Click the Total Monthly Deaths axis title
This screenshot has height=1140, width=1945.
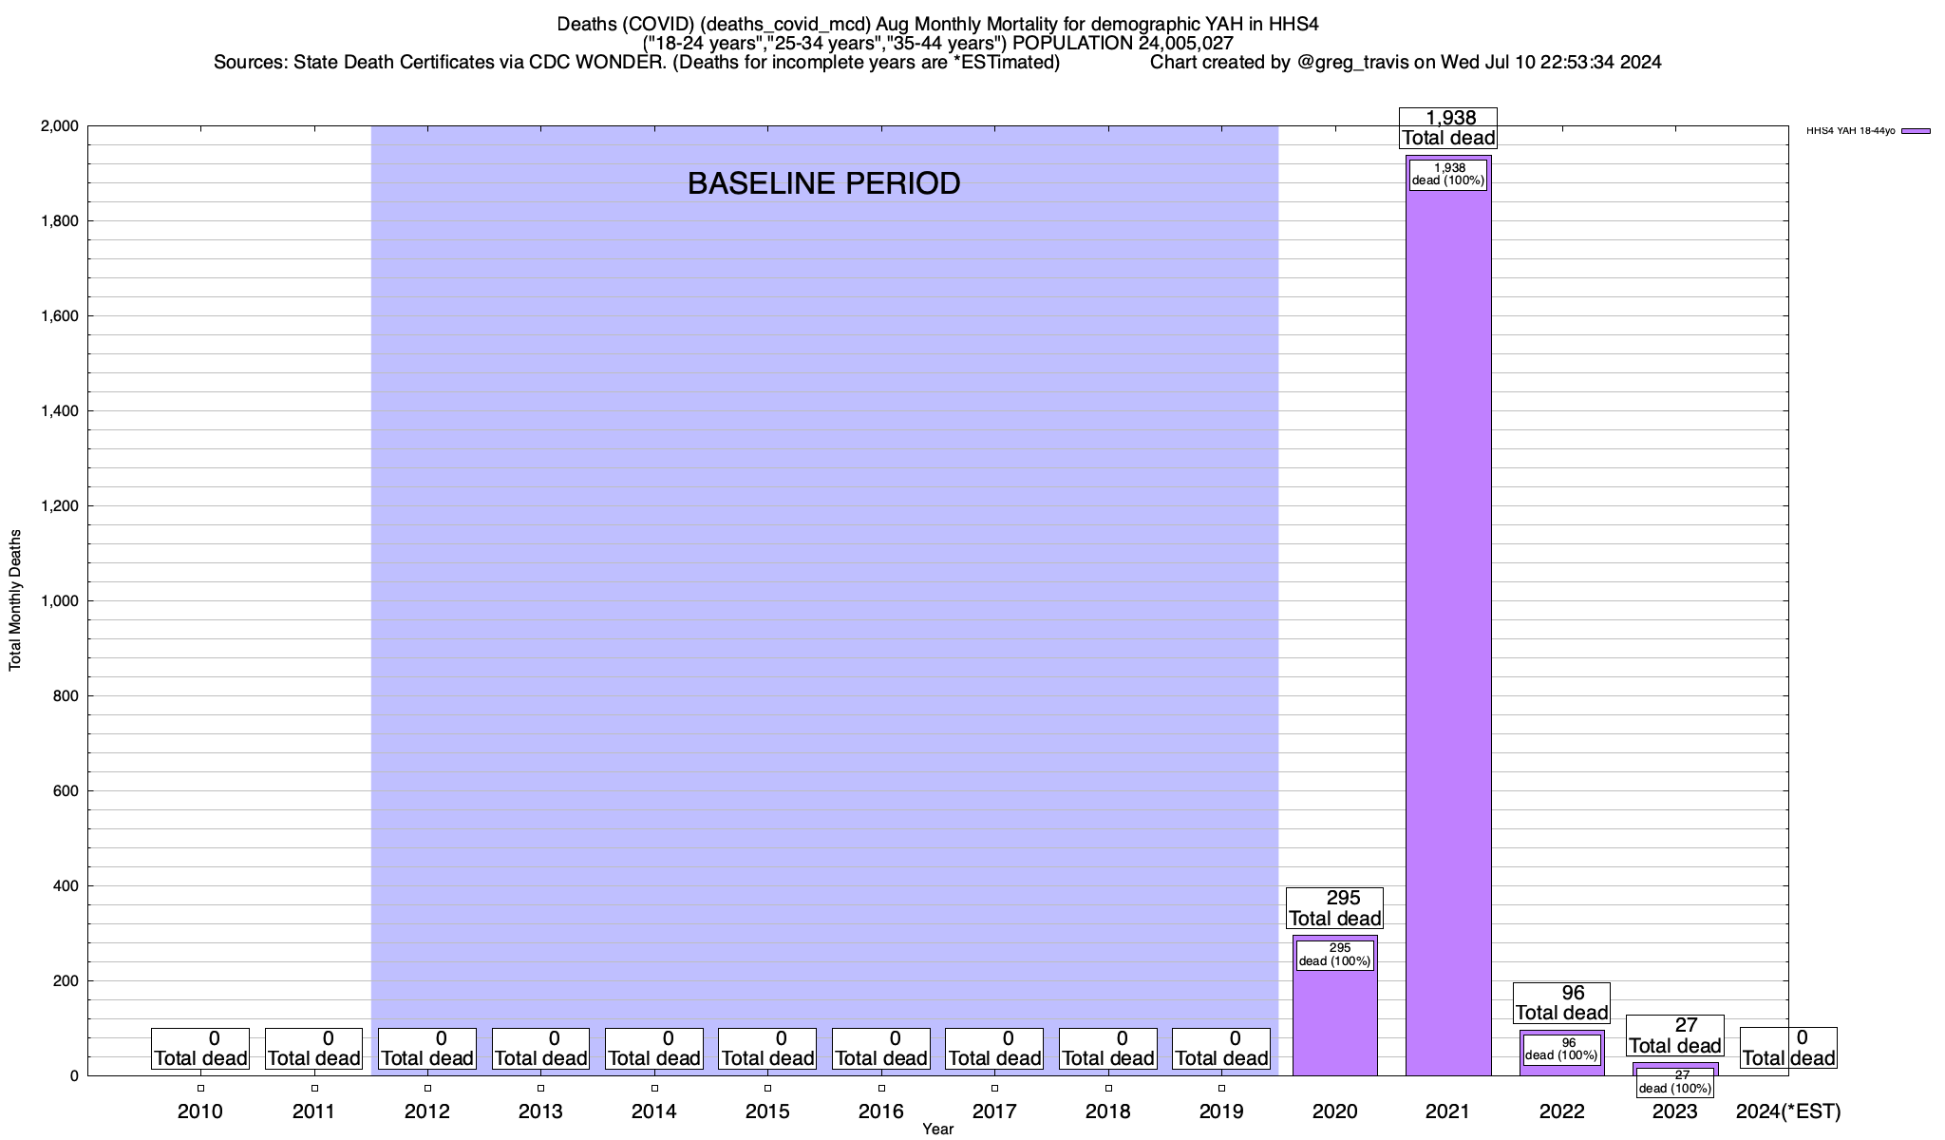coord(15,600)
